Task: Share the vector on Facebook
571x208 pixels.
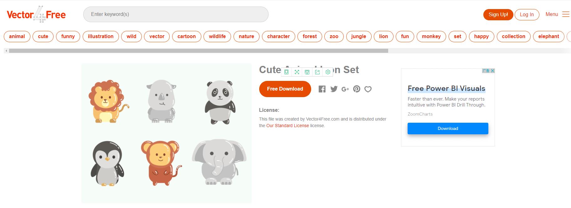Action: point(322,89)
